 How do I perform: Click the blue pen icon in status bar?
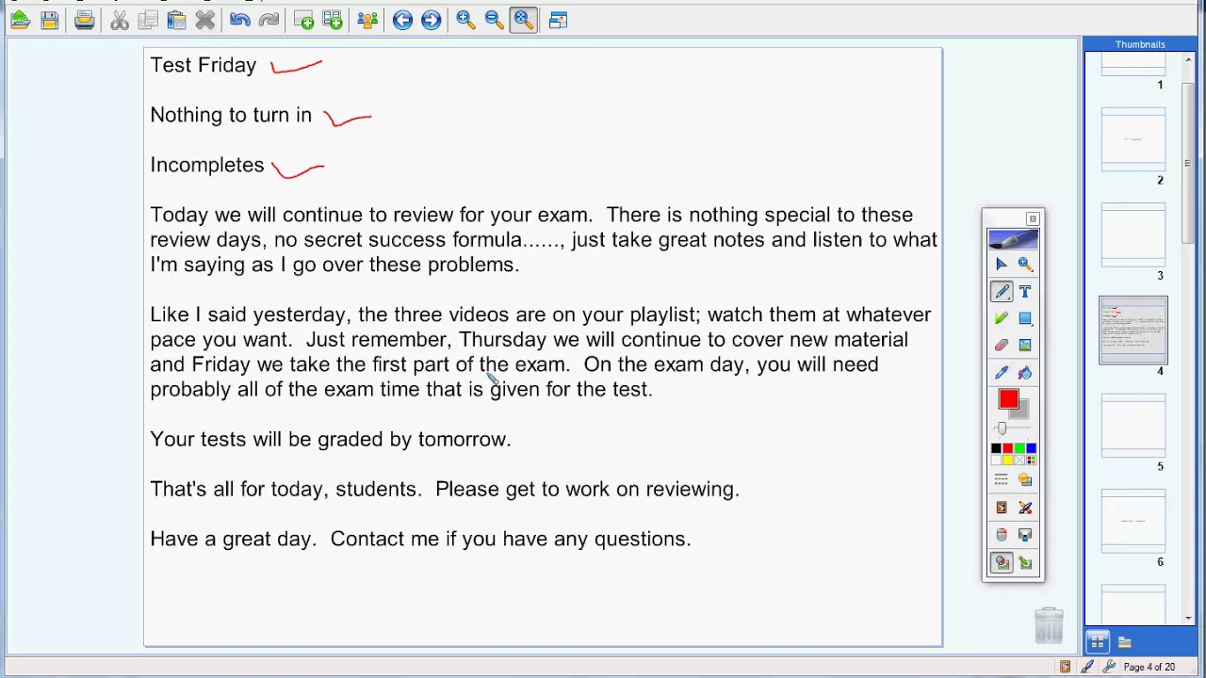(x=1087, y=667)
